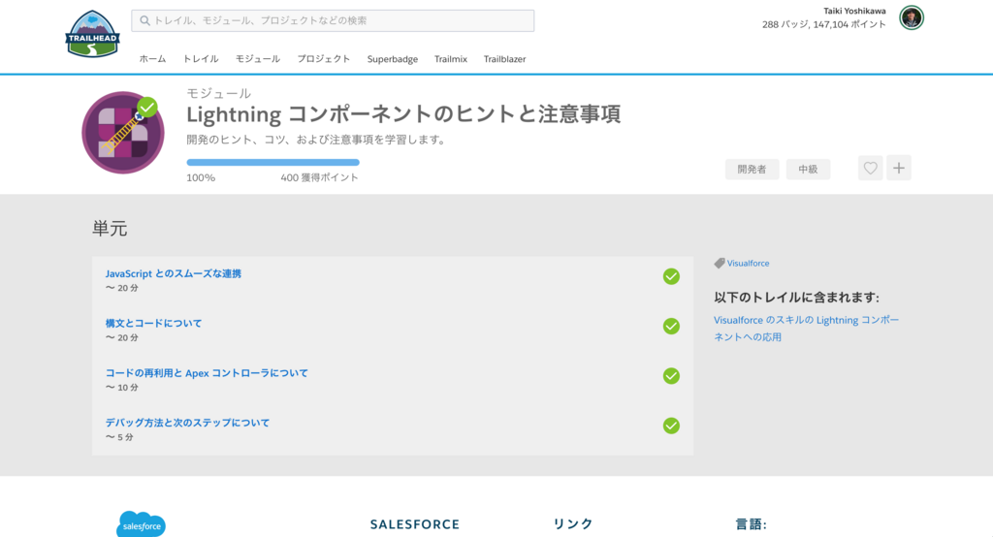The height and width of the screenshot is (537, 993).
Task: Open the トレイル menu item
Action: [201, 59]
